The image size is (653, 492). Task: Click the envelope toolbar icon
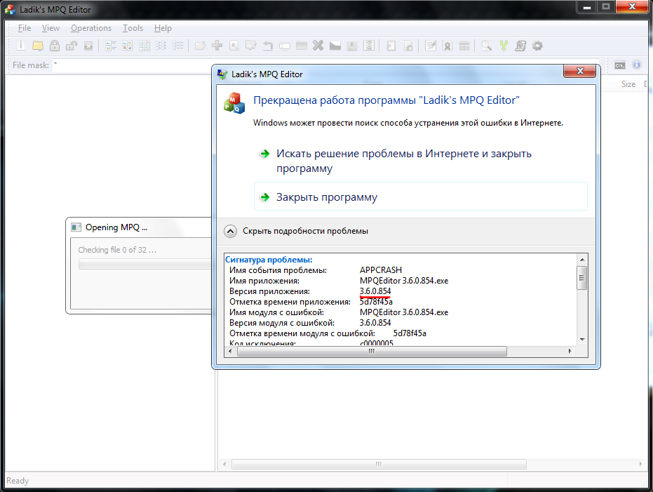(x=335, y=46)
